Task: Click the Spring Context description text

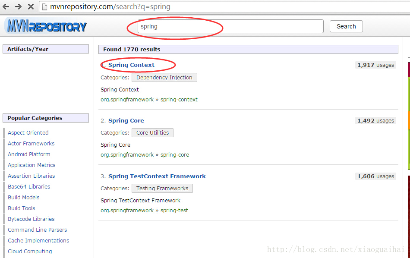Action: pos(120,90)
